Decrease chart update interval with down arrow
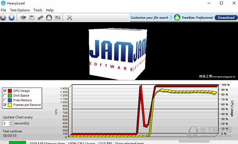Viewport: 238px width, 144px height. 11,125
